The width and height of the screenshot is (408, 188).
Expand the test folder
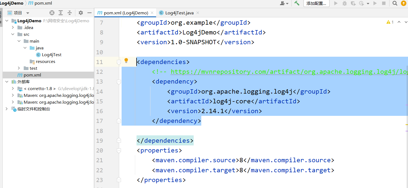19,68
